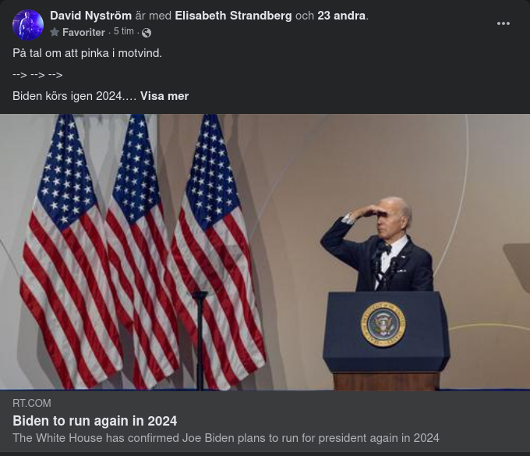Open the post timestamp 5 tim
The image size is (530, 456).
(124, 31)
